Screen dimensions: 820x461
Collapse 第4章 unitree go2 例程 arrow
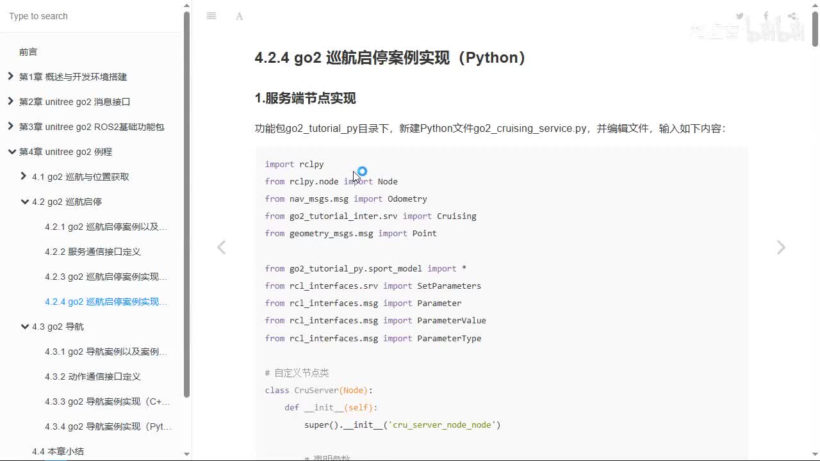12,151
